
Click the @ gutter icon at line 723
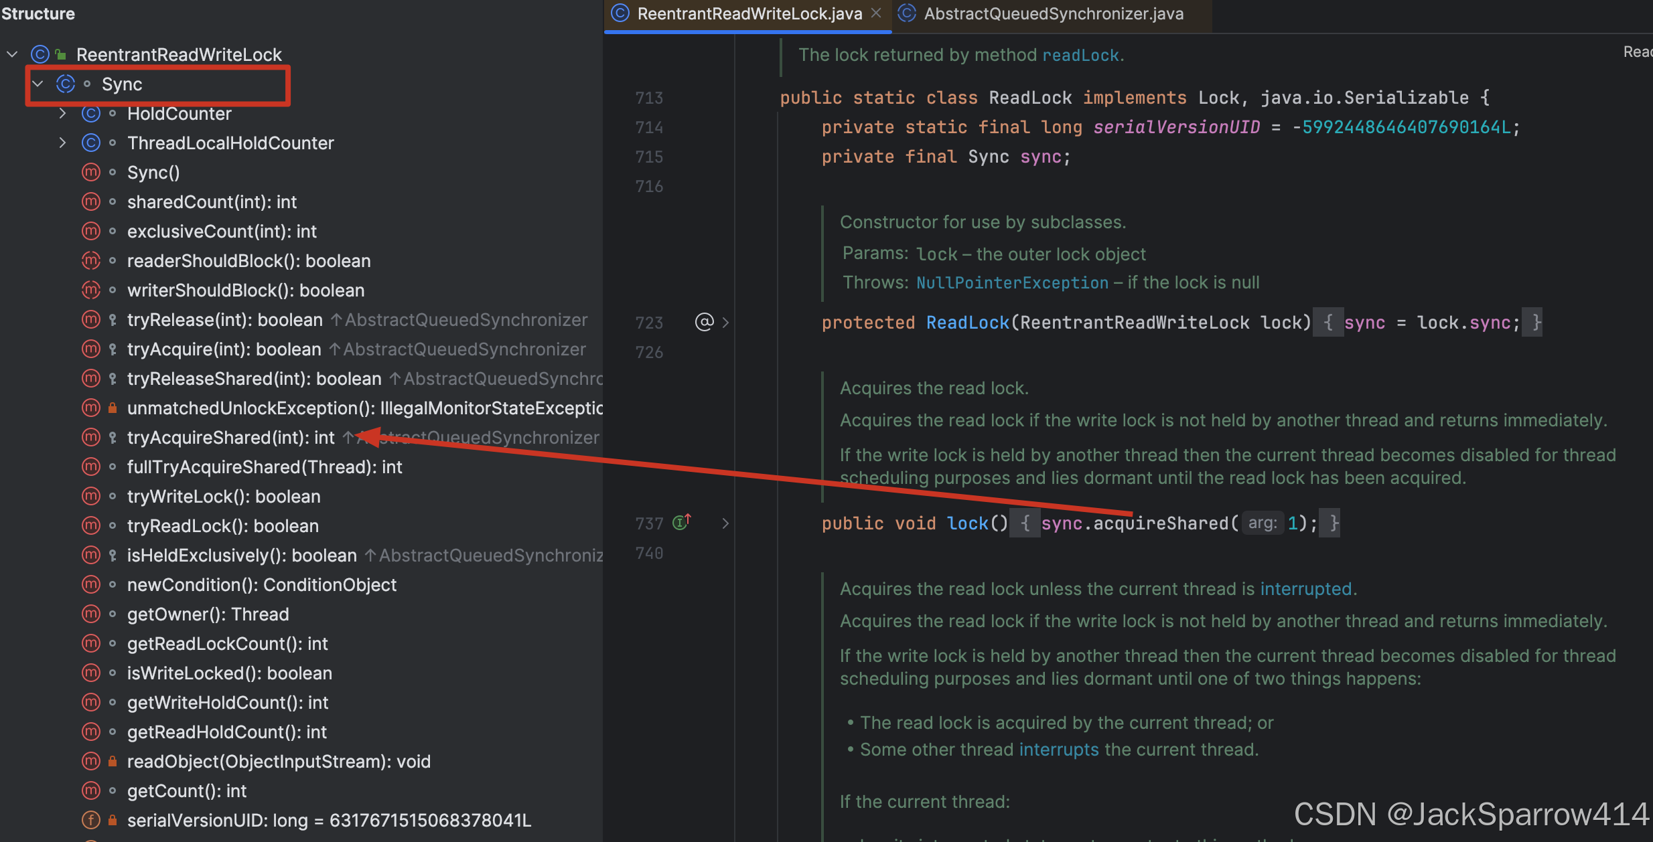click(x=705, y=322)
